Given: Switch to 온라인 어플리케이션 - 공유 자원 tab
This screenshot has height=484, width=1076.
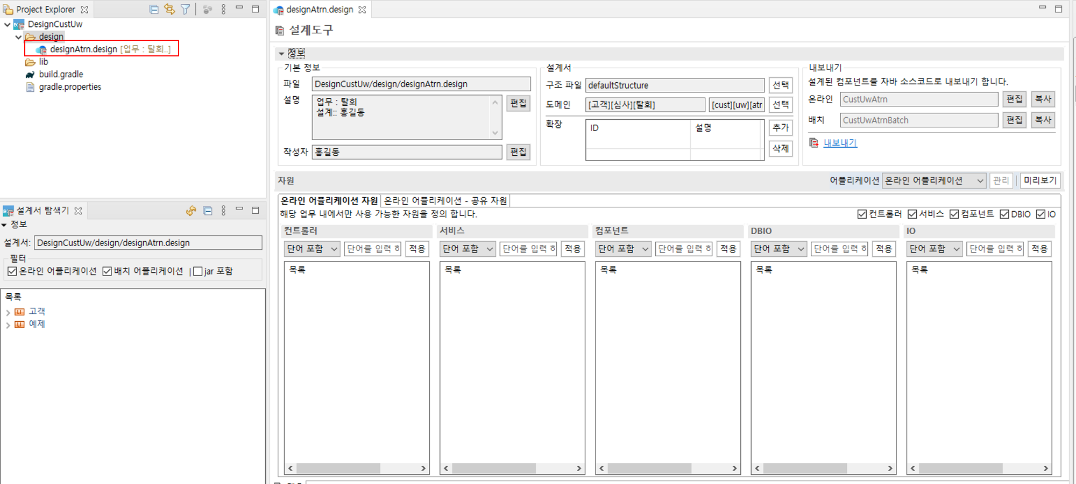Looking at the screenshot, I should point(447,200).
